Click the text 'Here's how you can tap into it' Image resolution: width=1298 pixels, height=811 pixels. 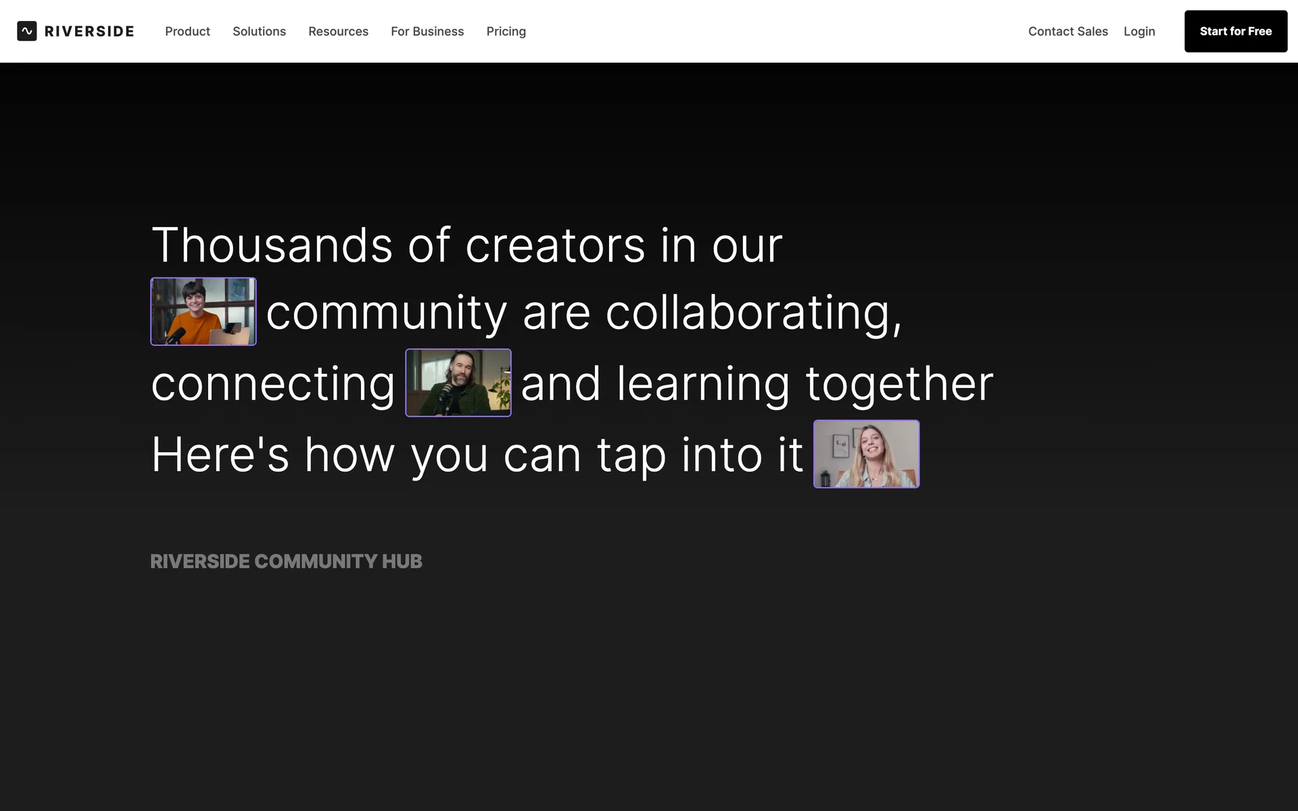click(x=477, y=455)
